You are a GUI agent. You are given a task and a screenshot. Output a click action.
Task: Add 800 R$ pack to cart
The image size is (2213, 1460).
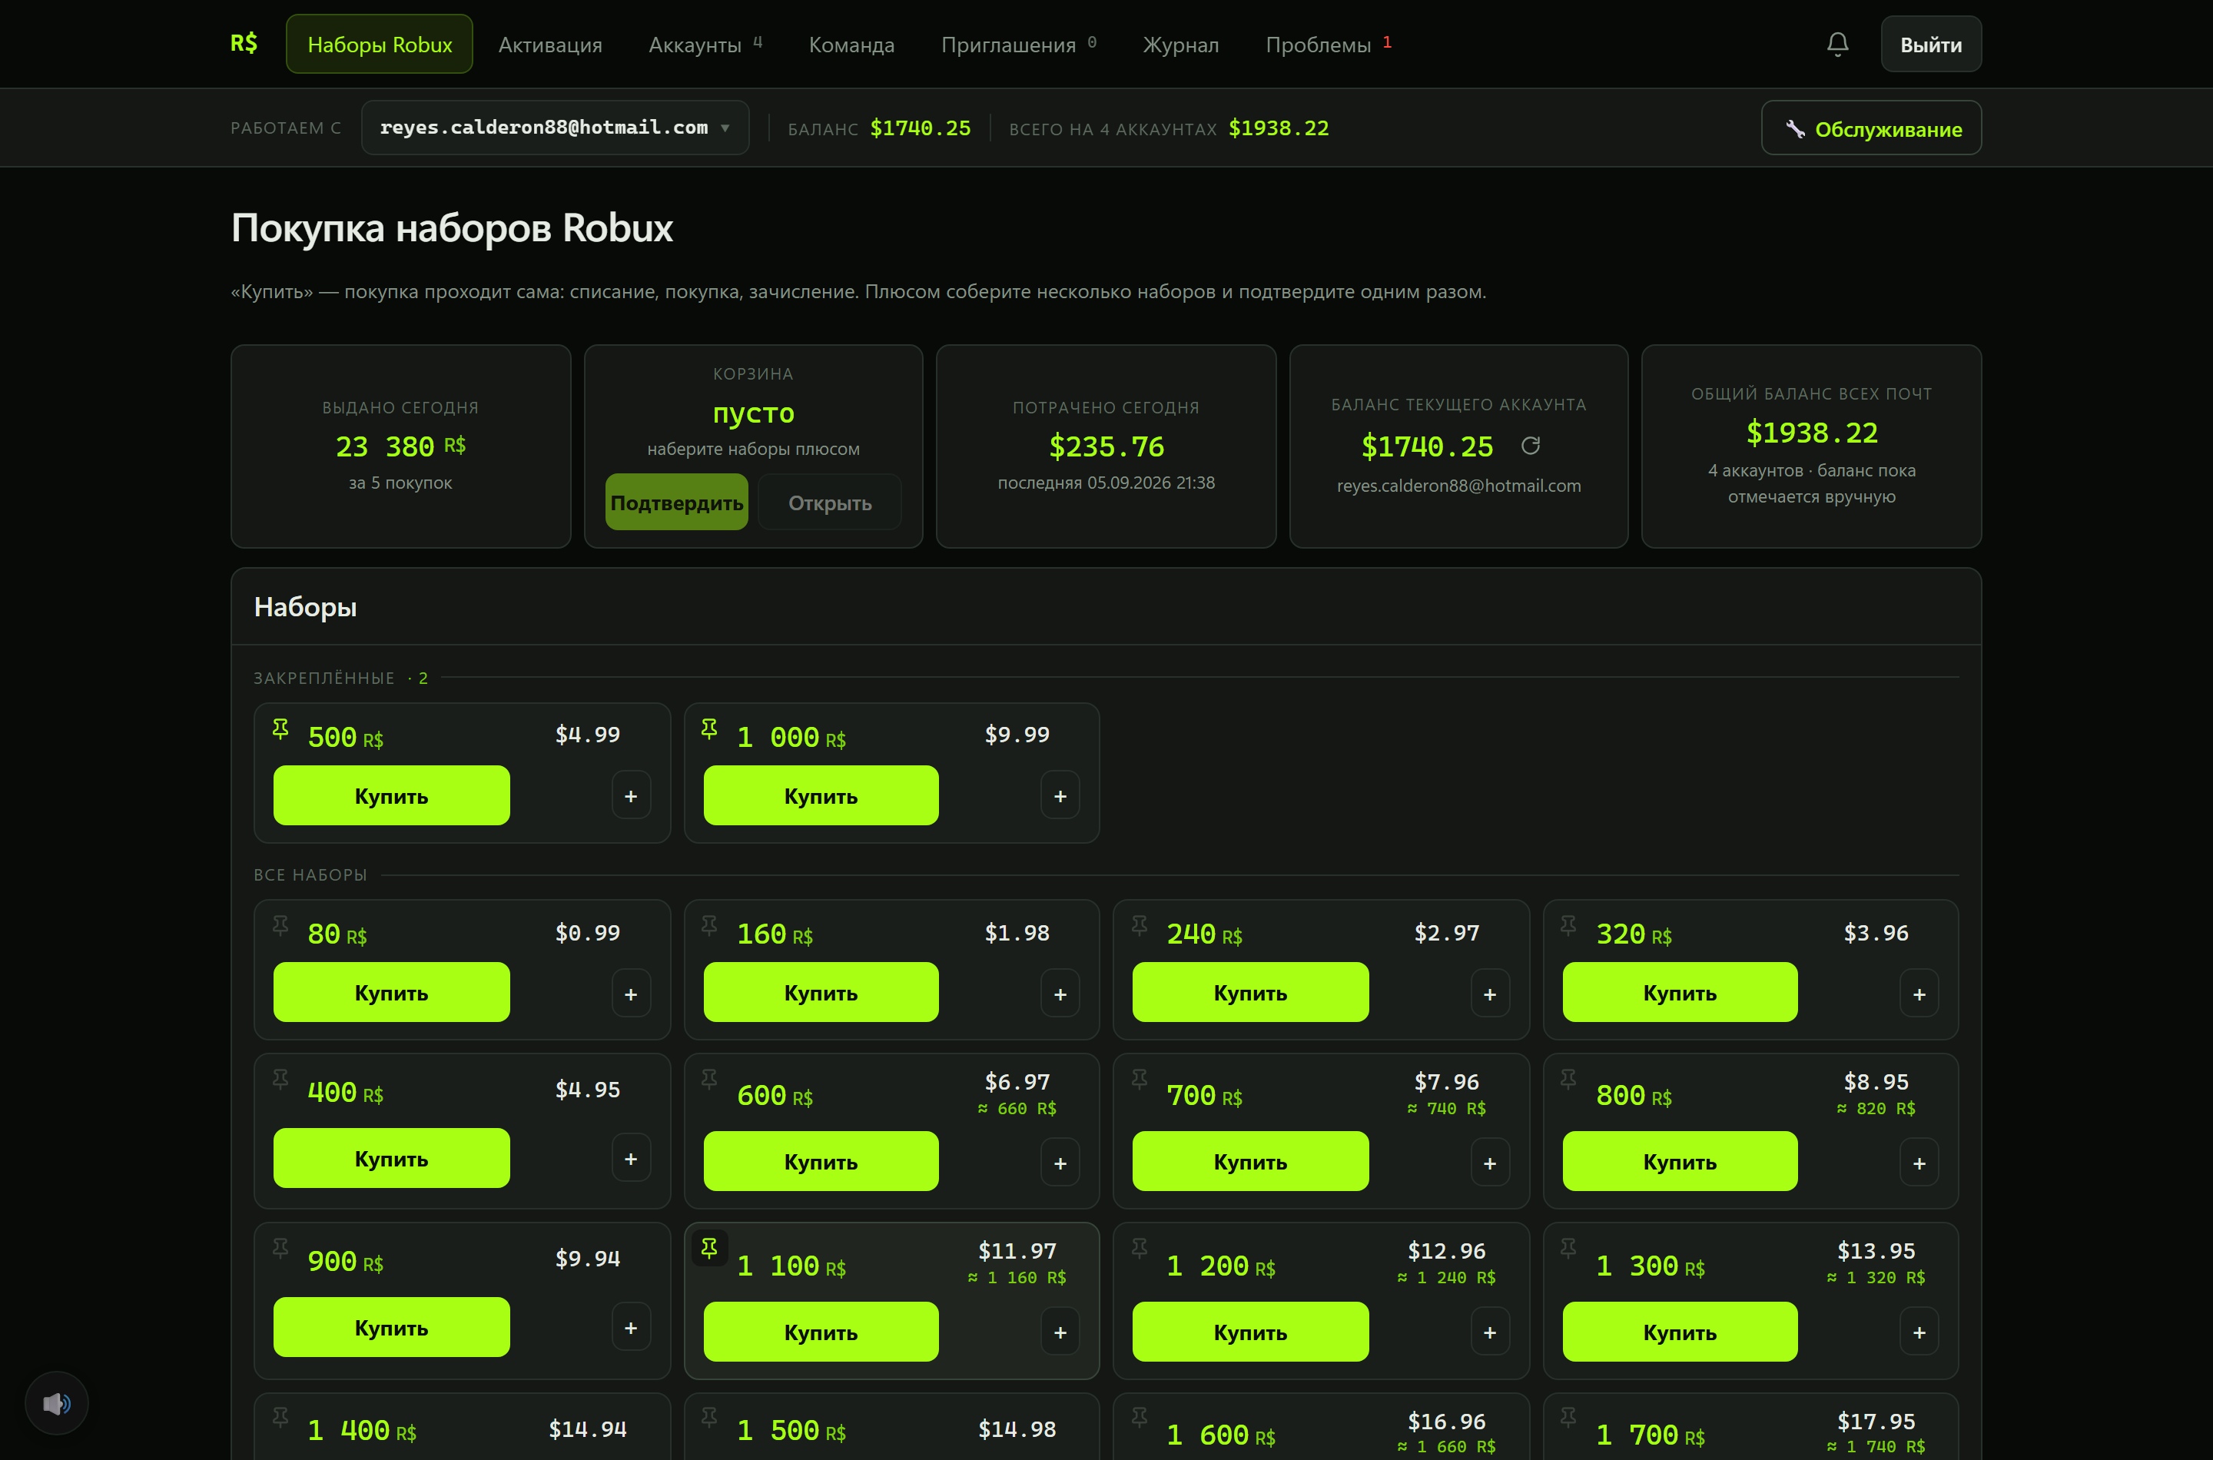[1919, 1162]
